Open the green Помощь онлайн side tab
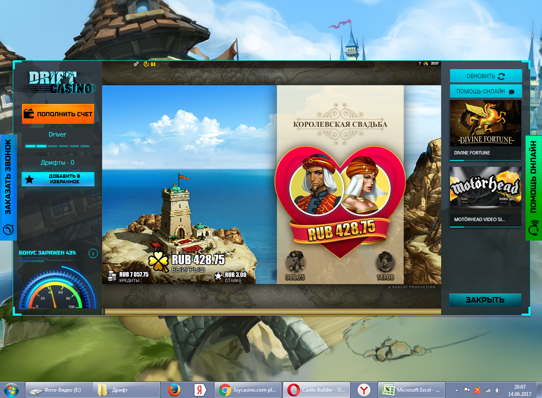The height and width of the screenshot is (398, 542). pyautogui.click(x=534, y=188)
